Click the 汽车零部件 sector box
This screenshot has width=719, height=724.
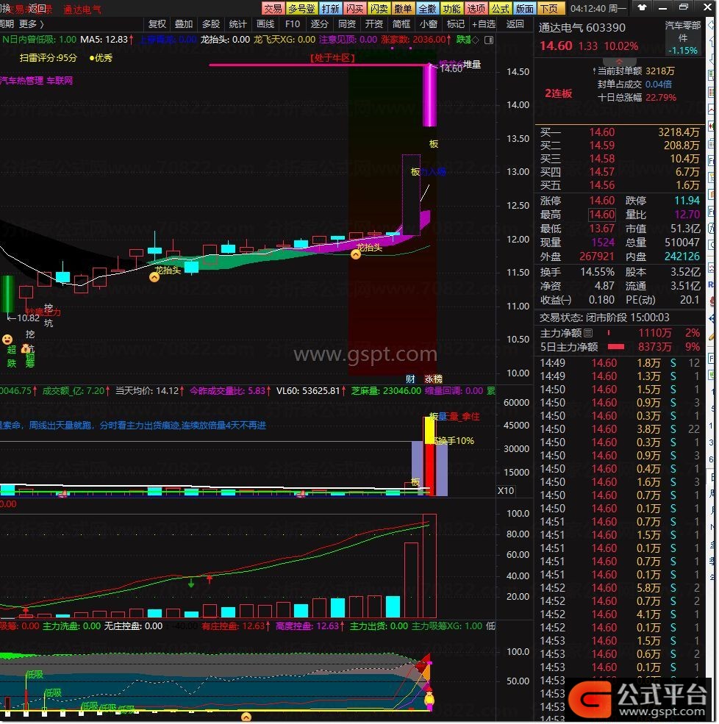coord(683,37)
